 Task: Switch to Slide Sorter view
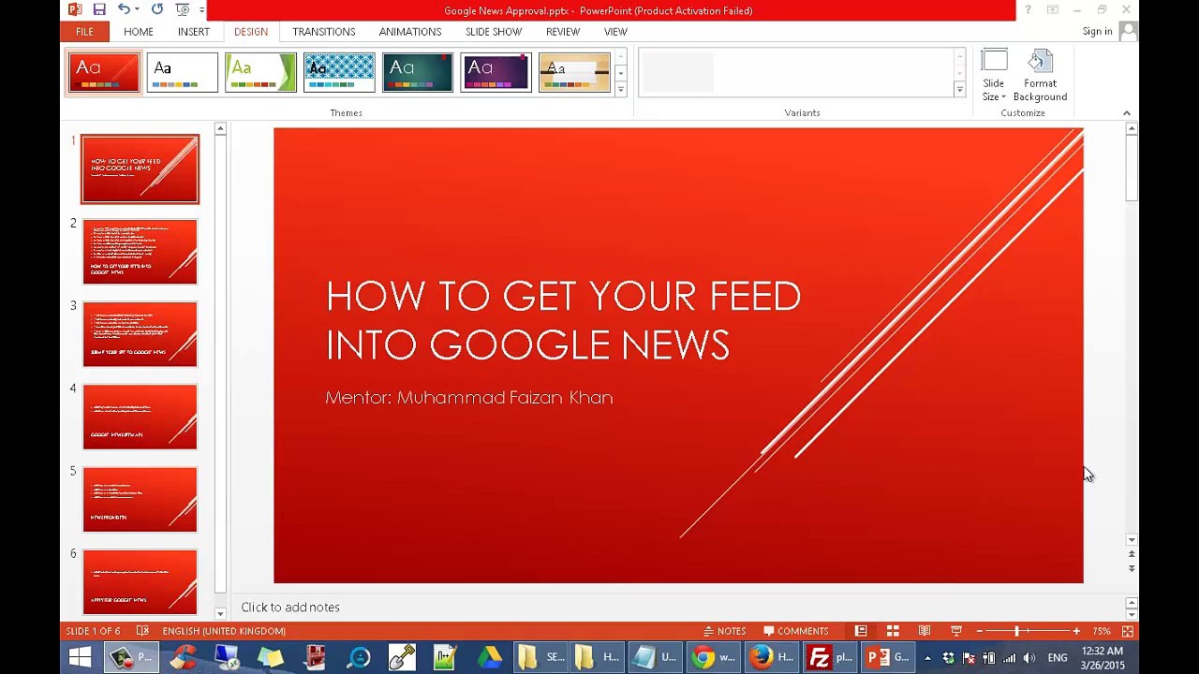pos(893,631)
